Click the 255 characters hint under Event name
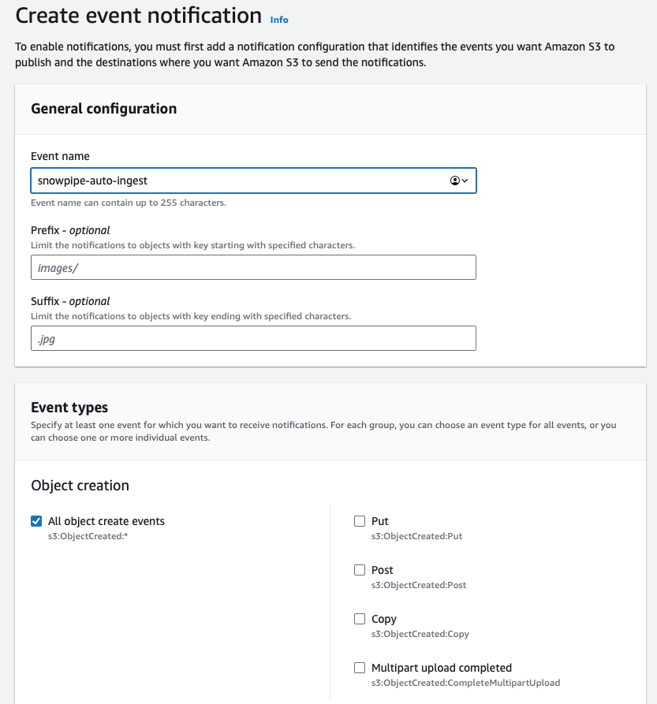This screenshot has width=657, height=704. click(129, 203)
